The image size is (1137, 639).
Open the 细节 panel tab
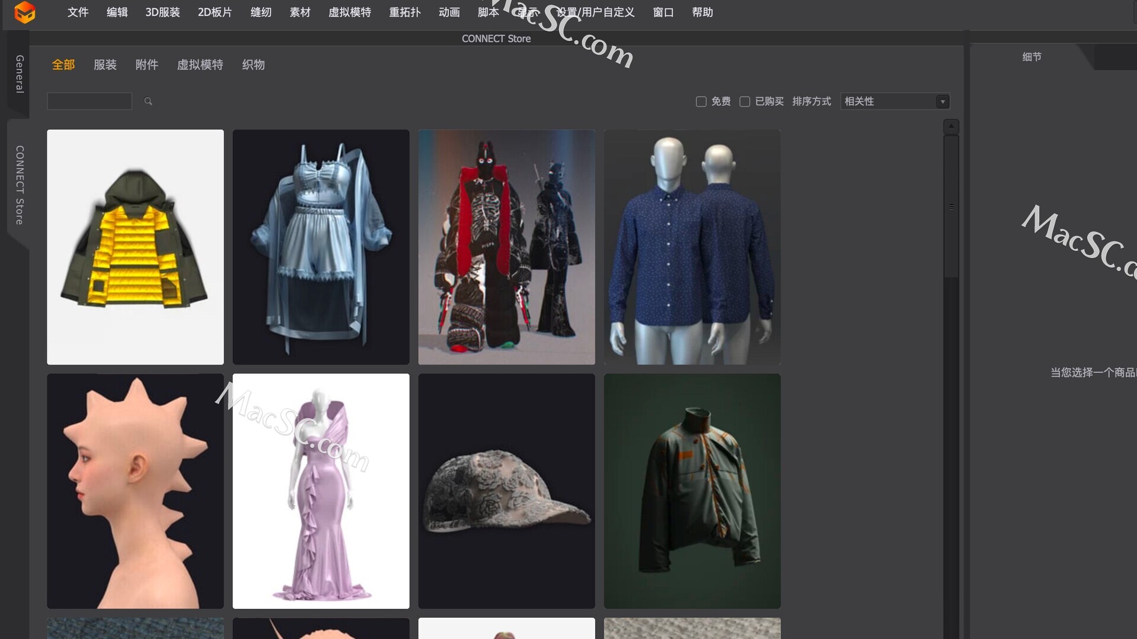[1032, 57]
